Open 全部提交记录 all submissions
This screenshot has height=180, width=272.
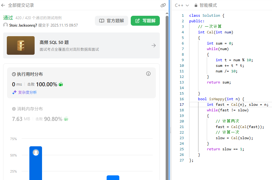point(21,5)
